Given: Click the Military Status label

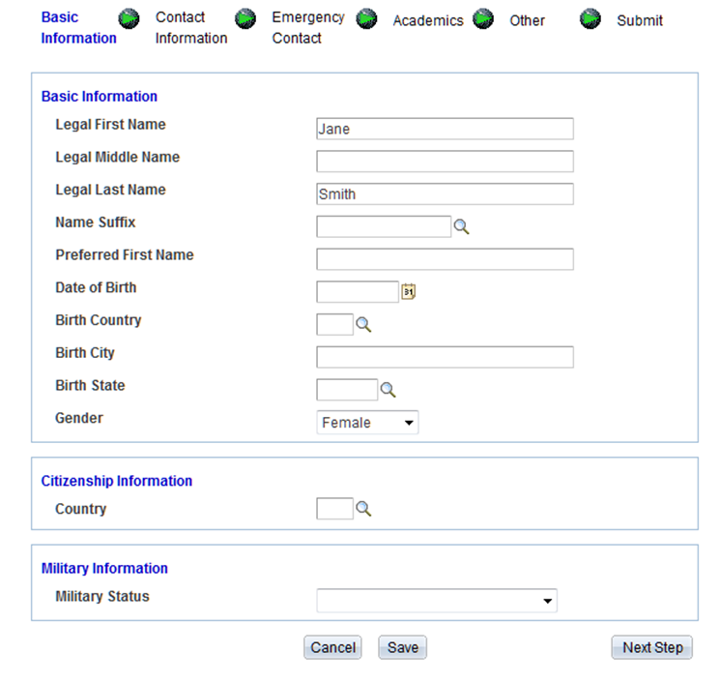Looking at the screenshot, I should pyautogui.click(x=102, y=596).
